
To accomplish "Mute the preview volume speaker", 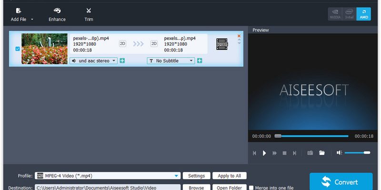I will tap(340, 152).
